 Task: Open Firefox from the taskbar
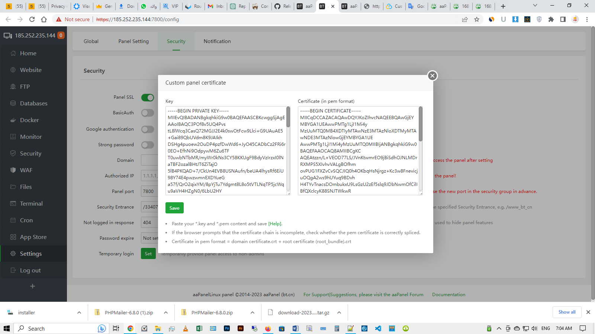pos(268,328)
